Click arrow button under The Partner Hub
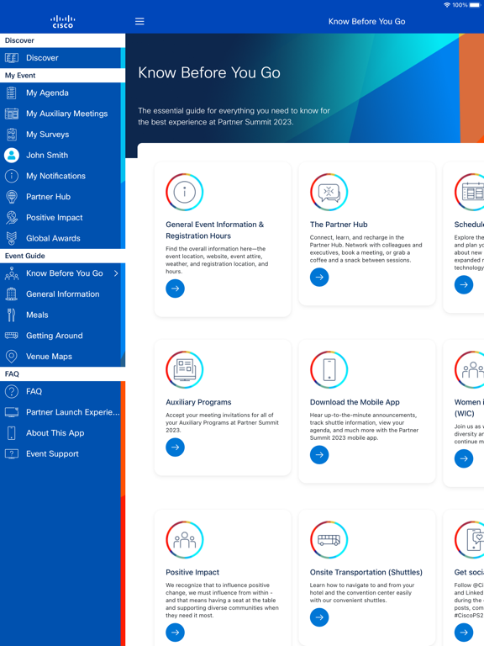Image resolution: width=484 pixels, height=646 pixels. (x=319, y=278)
